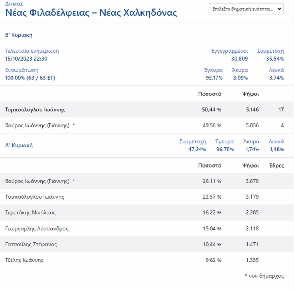Click the Ενσωμάτωση 100,00% (63 / 63 ET) text
This screenshot has height=289, width=294.
(30, 78)
